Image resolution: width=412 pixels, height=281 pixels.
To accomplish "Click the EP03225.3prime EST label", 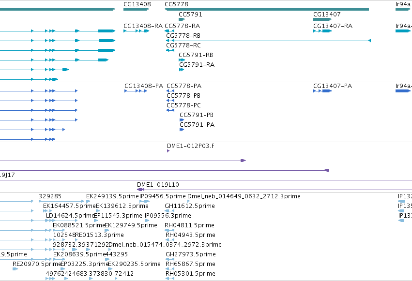I will 85,264.
